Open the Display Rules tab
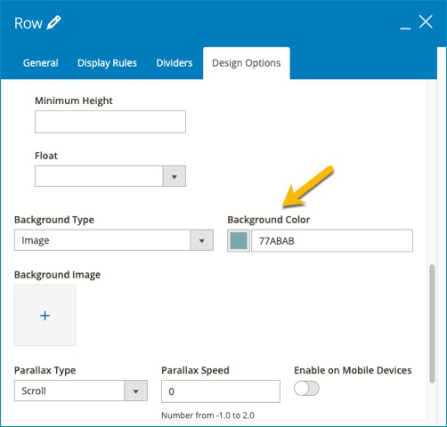Screen dimensions: 447x427 point(107,63)
